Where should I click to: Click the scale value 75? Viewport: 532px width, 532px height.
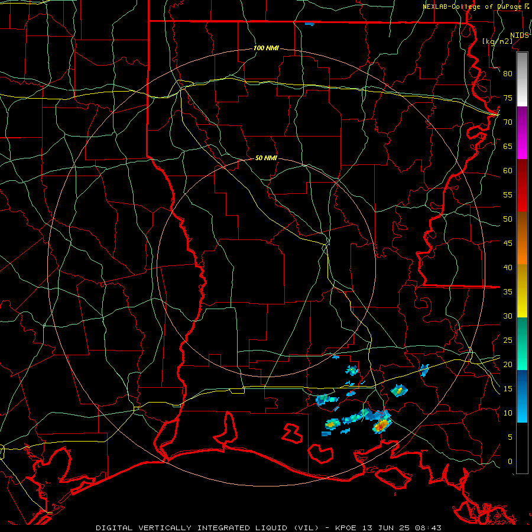coord(508,98)
